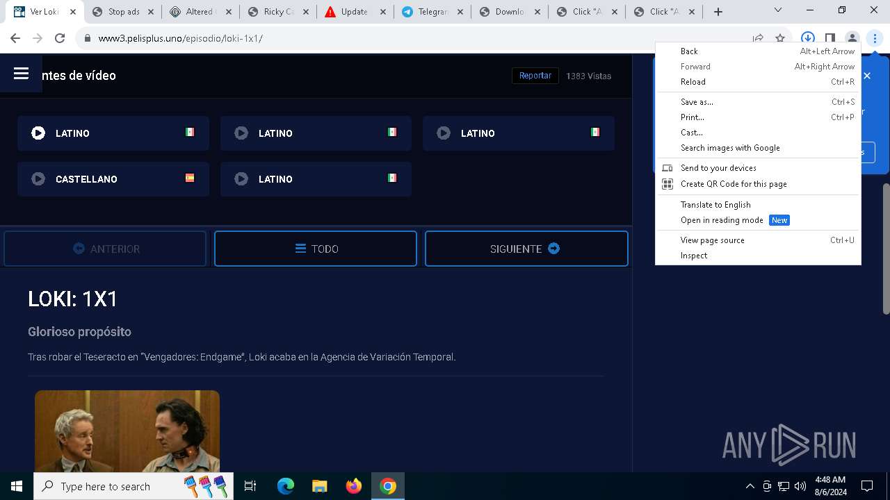Choose Cast... from the context menu
The width and height of the screenshot is (890, 500).
click(x=758, y=133)
